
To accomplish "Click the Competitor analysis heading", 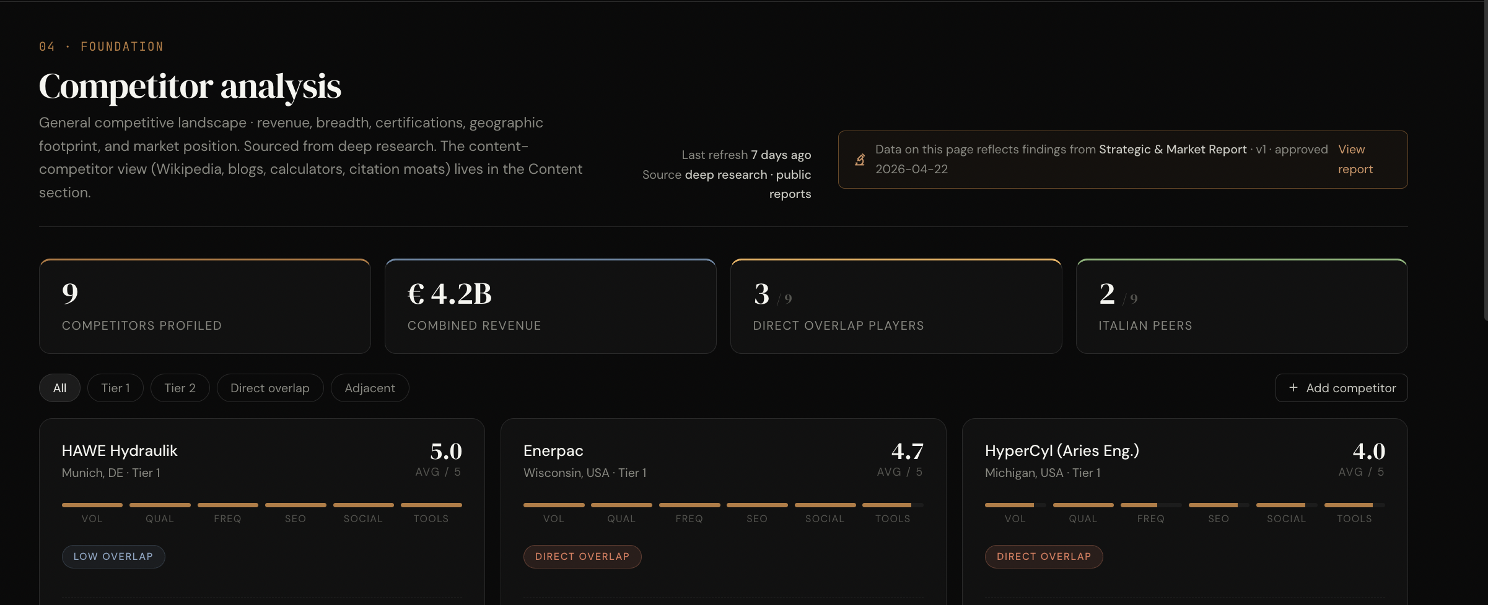I will coord(190,86).
